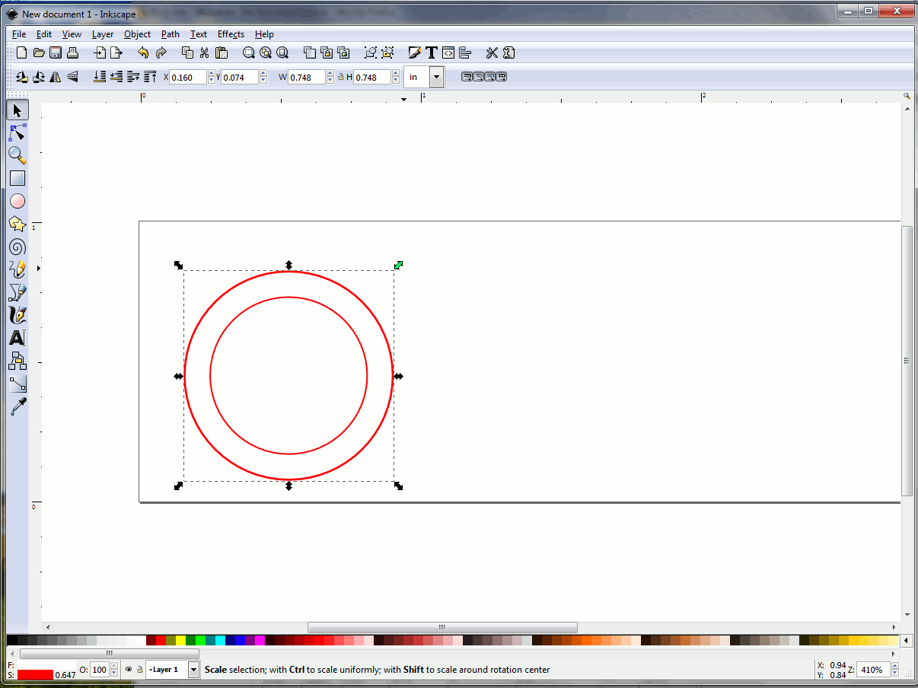Expand the Layer 1 selector dropdown
This screenshot has height=688, width=918.
[193, 670]
